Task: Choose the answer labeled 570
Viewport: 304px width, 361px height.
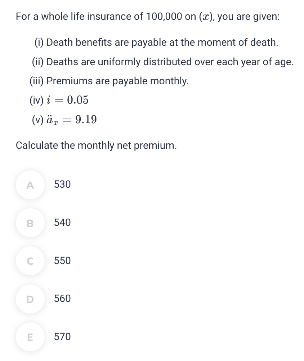Action: (62, 337)
